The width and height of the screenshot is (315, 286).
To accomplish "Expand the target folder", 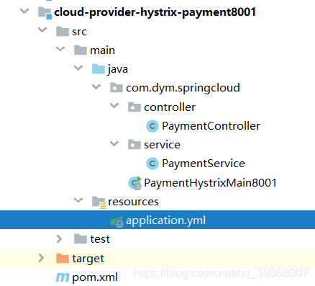I will coord(41,258).
